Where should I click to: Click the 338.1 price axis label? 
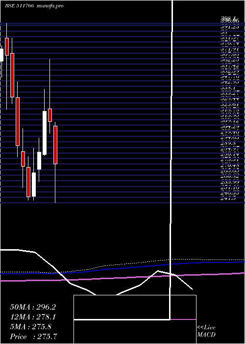(x=228, y=88)
